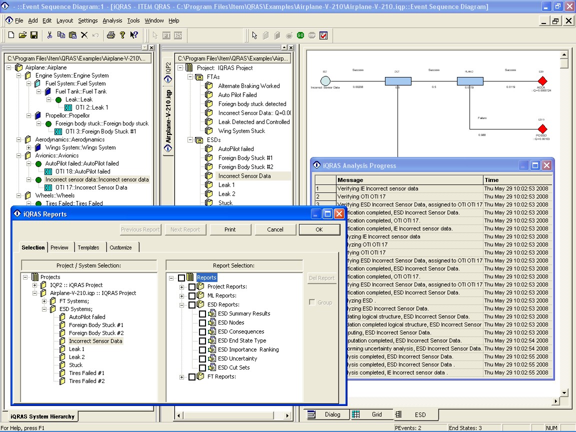Viewport: 576px width, 432px height.
Task: Tick the root Reports checkbox
Action: click(181, 277)
